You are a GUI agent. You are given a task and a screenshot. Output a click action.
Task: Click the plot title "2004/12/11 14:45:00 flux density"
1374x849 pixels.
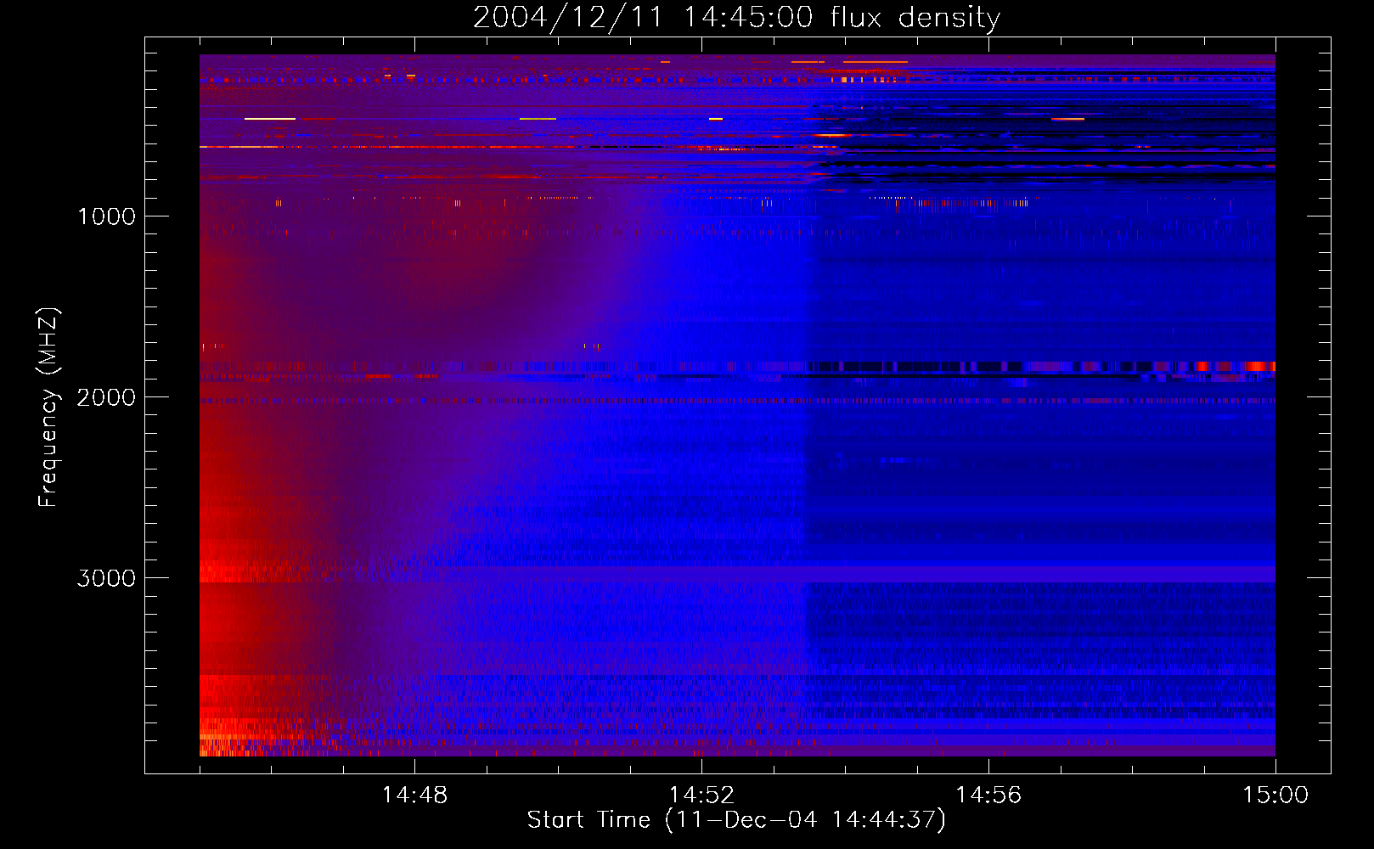pyautogui.click(x=736, y=18)
